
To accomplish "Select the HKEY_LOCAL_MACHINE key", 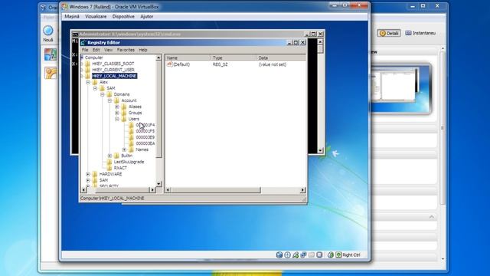I will pyautogui.click(x=114, y=76).
